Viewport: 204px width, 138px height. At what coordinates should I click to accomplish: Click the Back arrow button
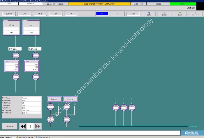180,14
